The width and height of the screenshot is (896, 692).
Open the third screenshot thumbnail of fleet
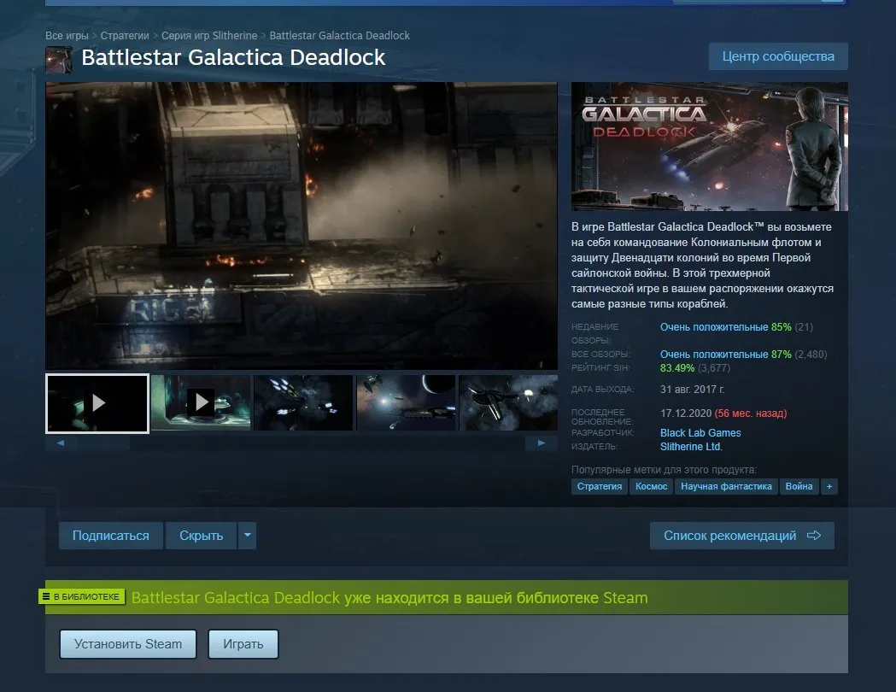pyautogui.click(x=303, y=403)
